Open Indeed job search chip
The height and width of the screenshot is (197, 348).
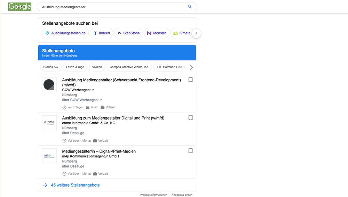102,33
